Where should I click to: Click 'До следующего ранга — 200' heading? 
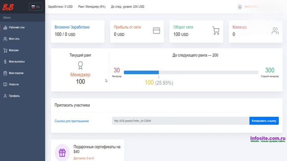tap(196, 55)
